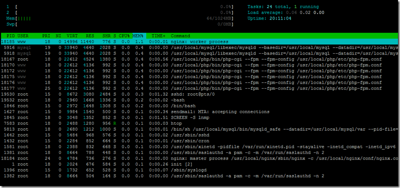Image resolution: width=400 pixels, height=188 pixels.
Task: Select the mysqld row with PID 5918
Action: coord(199,54)
